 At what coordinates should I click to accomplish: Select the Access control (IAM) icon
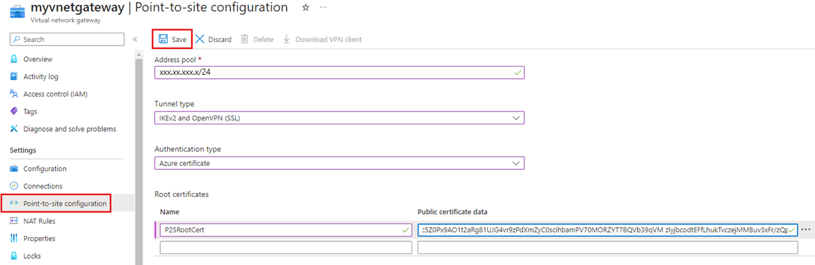[x=14, y=94]
